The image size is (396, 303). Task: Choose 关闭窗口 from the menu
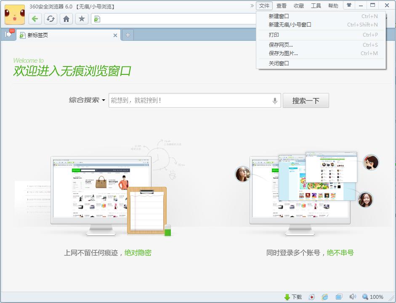321,64
